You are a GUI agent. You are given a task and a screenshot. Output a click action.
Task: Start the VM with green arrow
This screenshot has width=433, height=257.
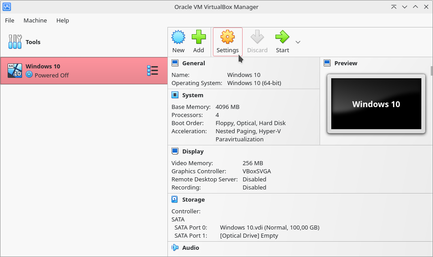[x=282, y=37]
